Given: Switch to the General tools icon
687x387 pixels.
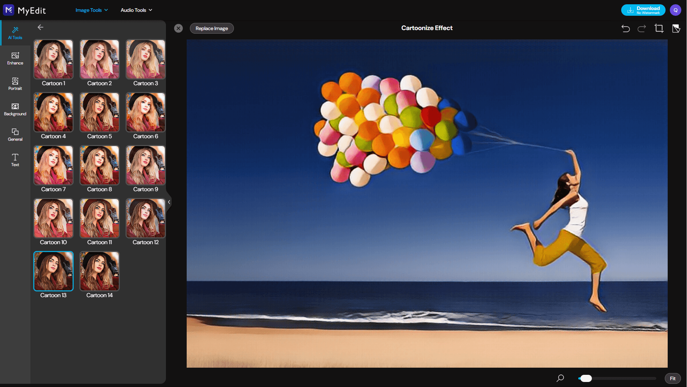Looking at the screenshot, I should 15,134.
